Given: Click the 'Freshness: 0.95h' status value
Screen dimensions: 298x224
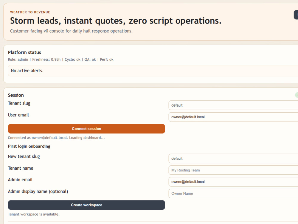Looking at the screenshot, I should (46, 59).
